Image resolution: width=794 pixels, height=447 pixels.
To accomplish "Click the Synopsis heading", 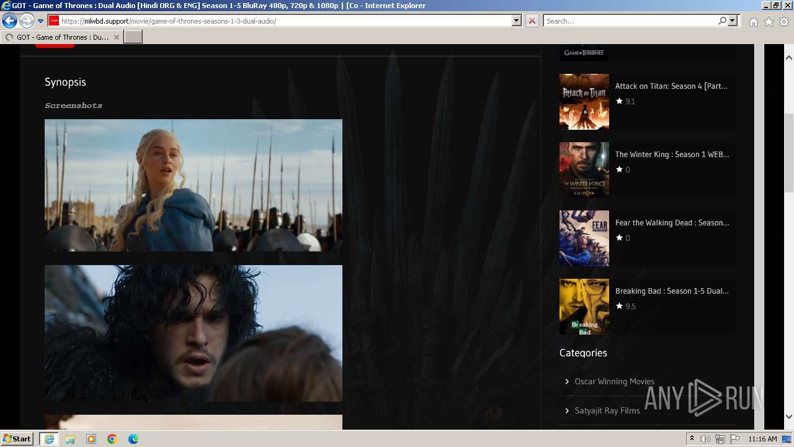I will (x=65, y=82).
